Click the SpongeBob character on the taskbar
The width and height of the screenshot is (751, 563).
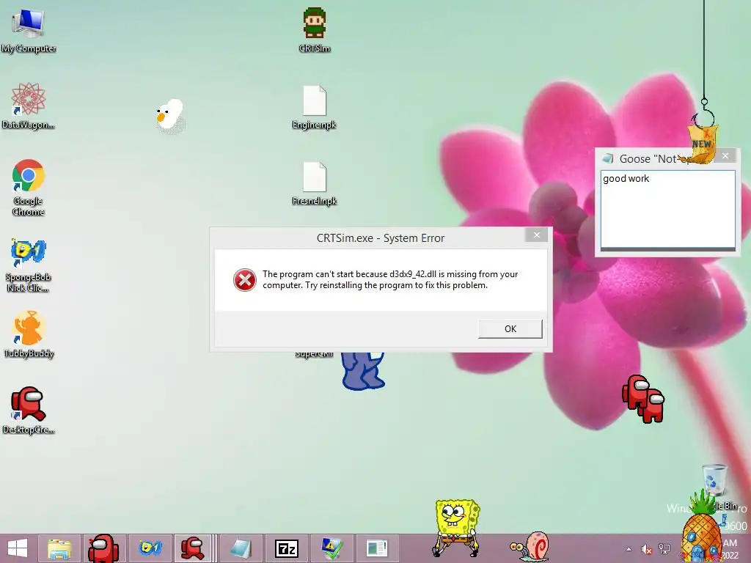(x=456, y=528)
